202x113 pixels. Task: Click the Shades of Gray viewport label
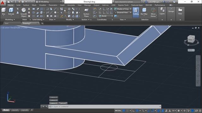coord(21,28)
